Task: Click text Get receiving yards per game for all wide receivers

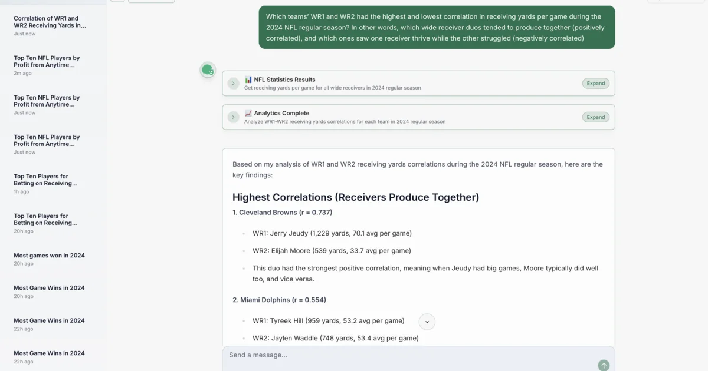Action: click(x=333, y=88)
